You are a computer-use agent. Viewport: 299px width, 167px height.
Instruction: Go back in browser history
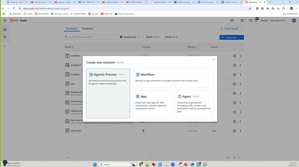point(3,8)
